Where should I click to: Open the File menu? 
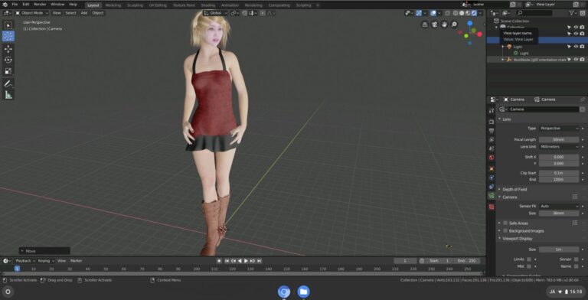[15, 5]
